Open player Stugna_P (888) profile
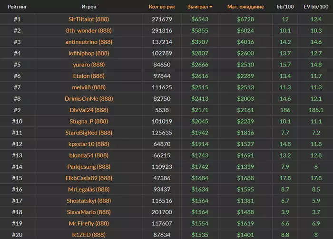This screenshot has height=239, width=333. click(89, 121)
